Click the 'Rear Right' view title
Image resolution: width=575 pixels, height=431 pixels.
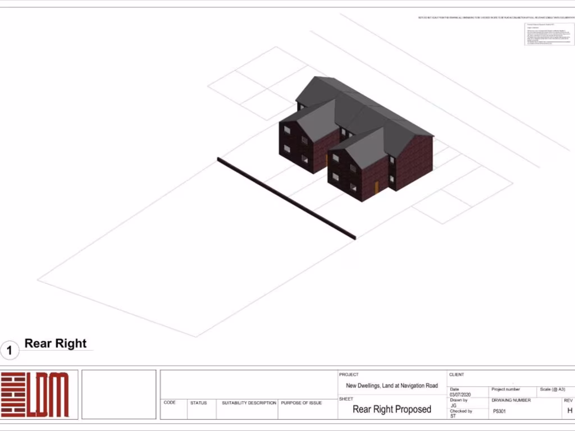[56, 343]
